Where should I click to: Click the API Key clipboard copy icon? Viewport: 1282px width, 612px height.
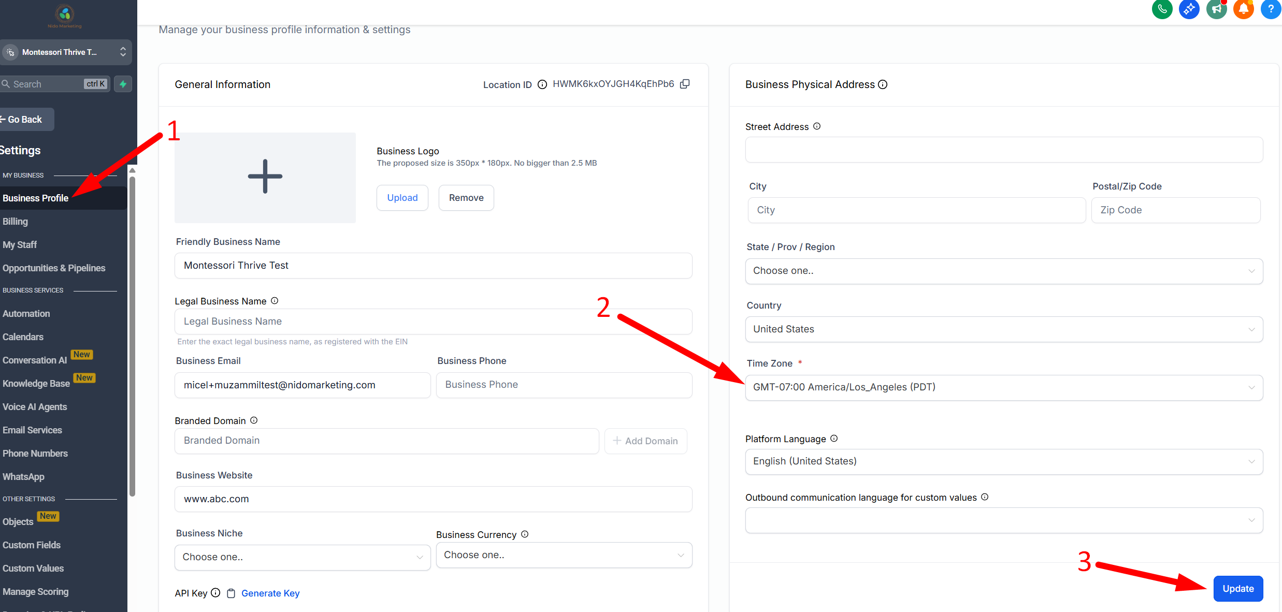pyautogui.click(x=231, y=593)
